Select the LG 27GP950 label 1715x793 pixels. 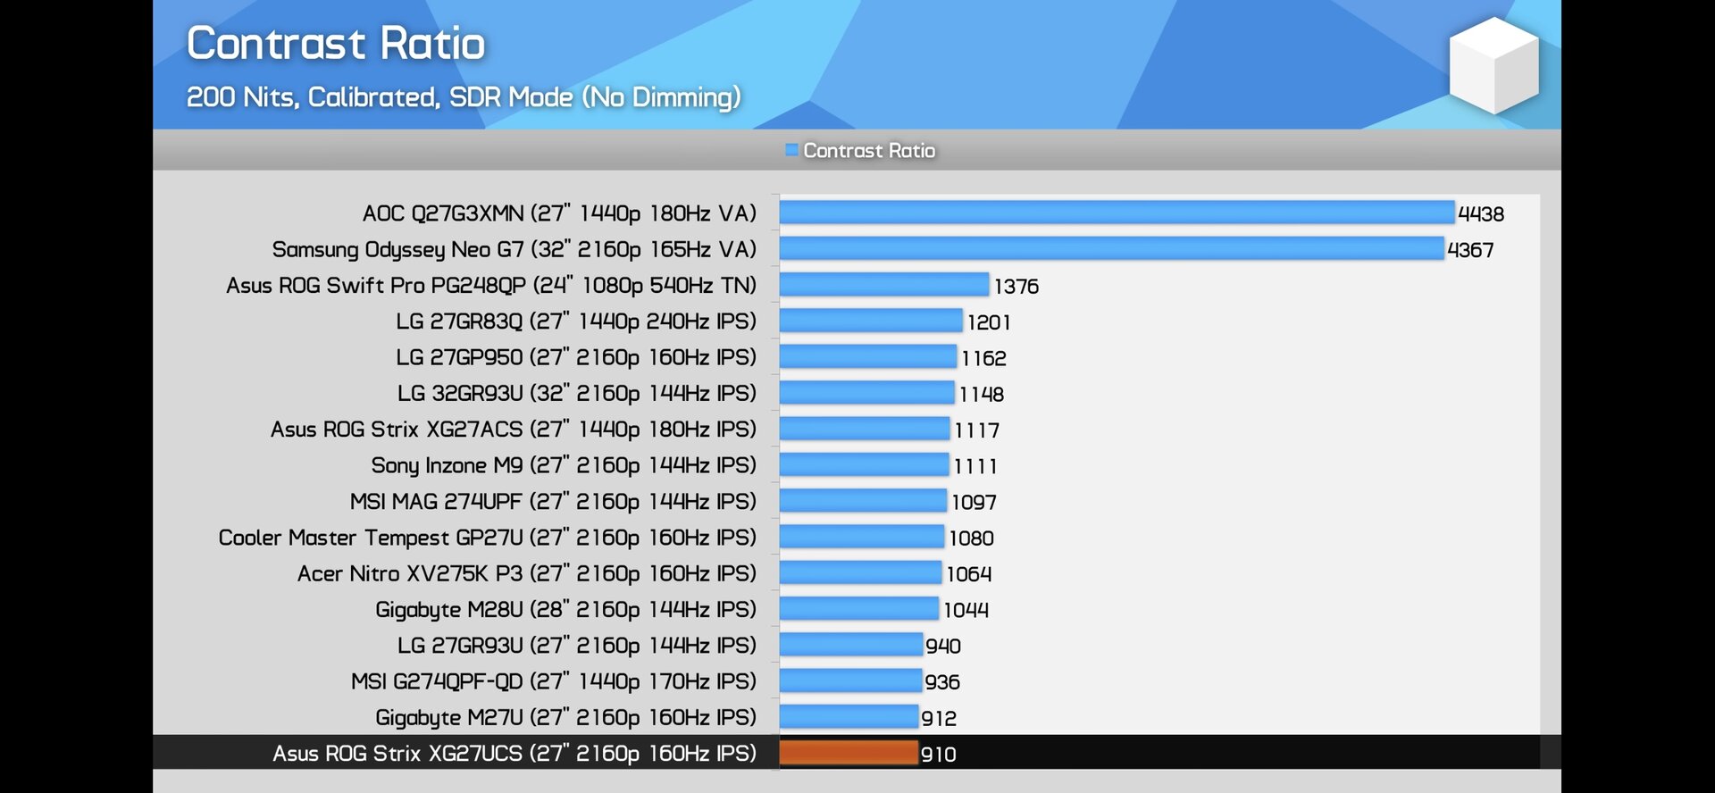pyautogui.click(x=576, y=357)
